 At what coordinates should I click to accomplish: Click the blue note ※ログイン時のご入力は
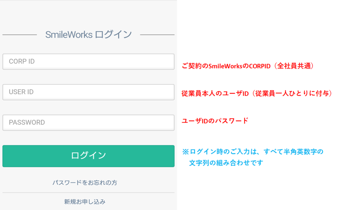tap(253, 157)
